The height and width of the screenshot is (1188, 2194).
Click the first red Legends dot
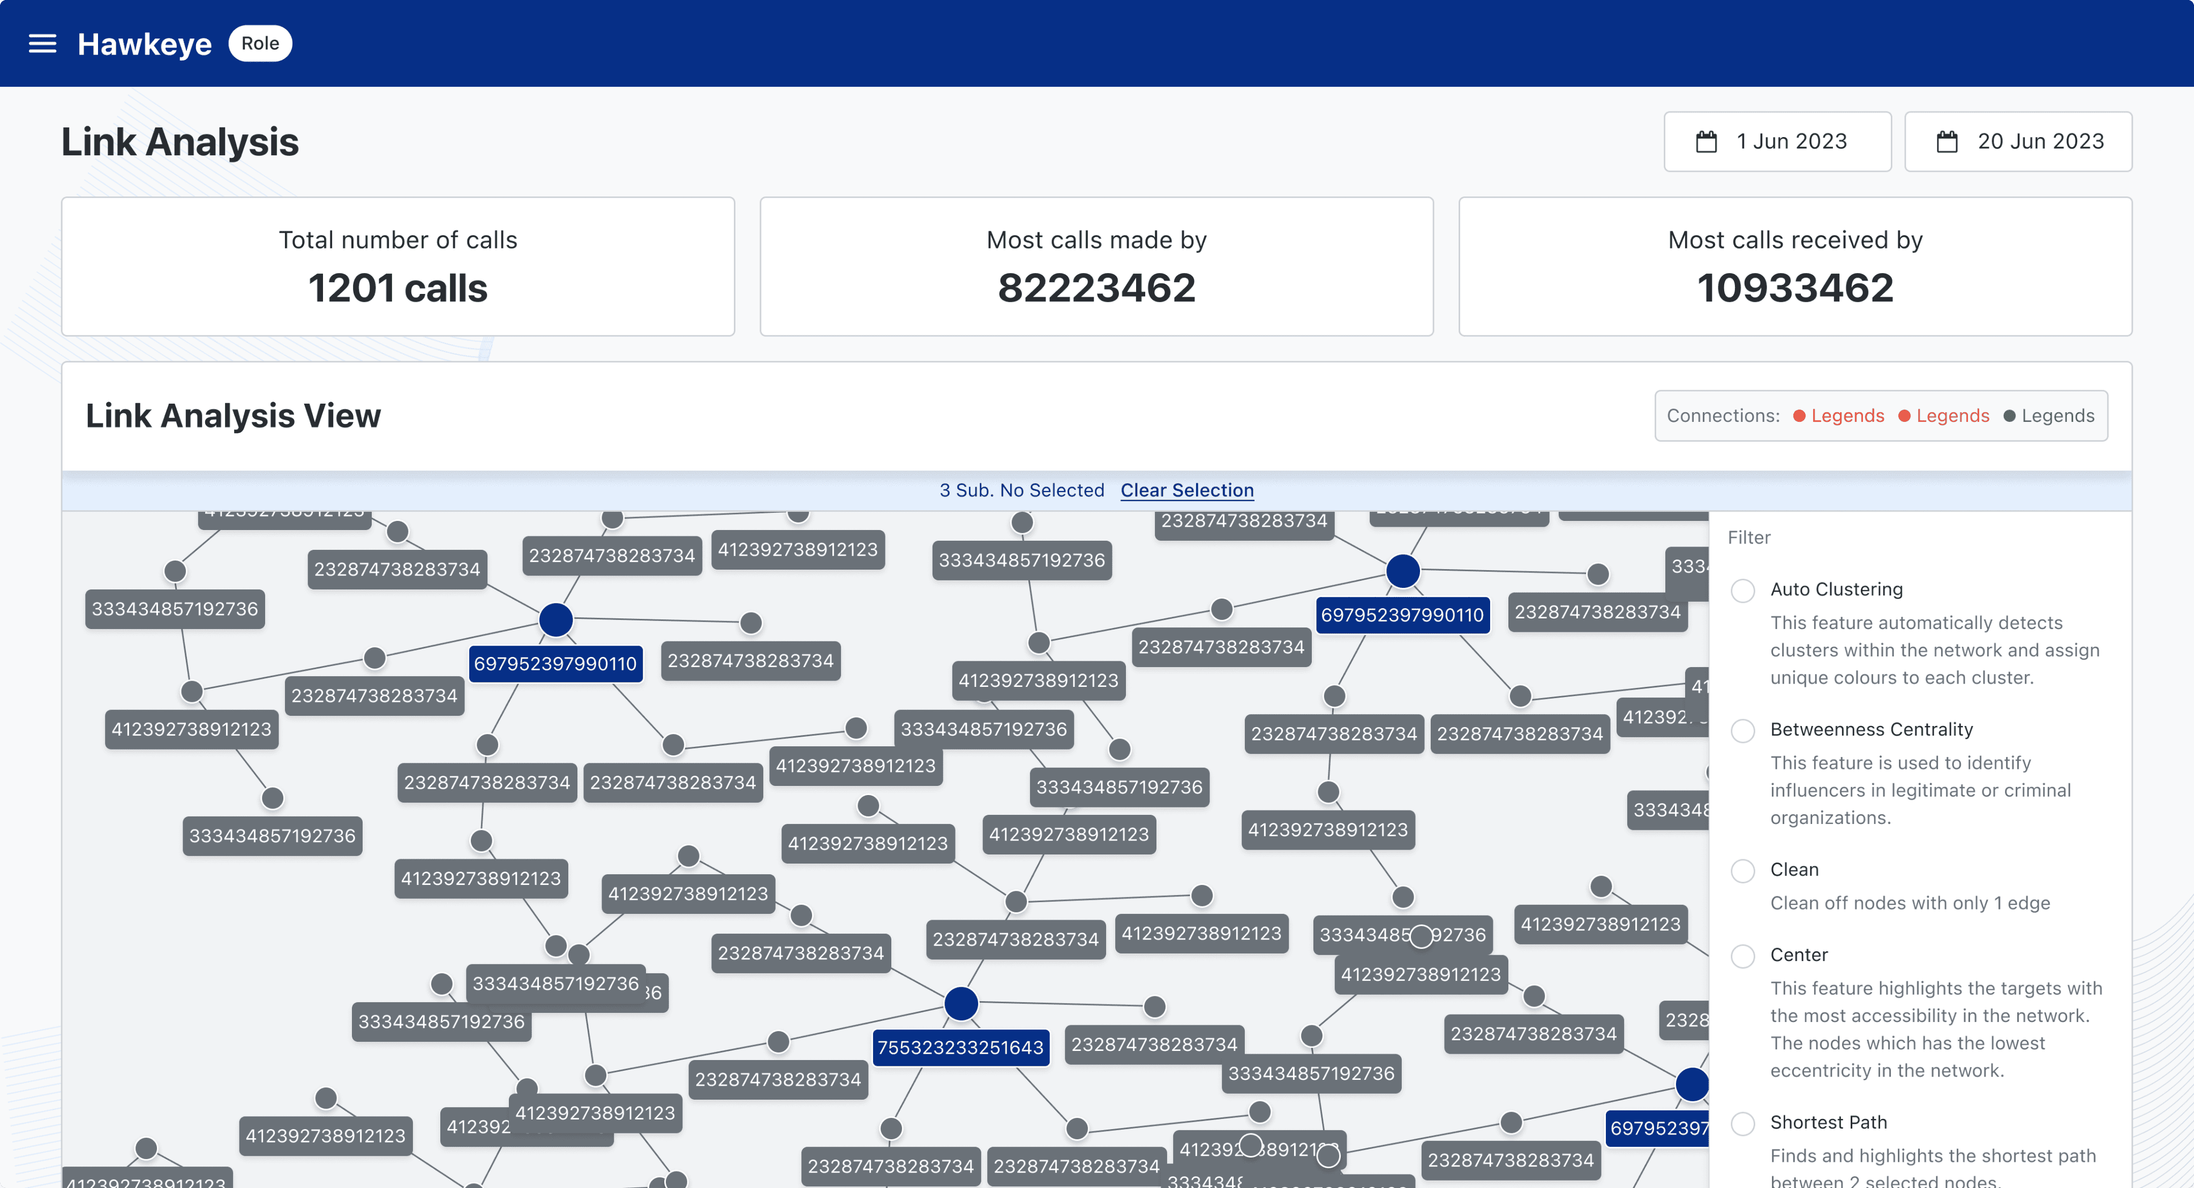1799,416
